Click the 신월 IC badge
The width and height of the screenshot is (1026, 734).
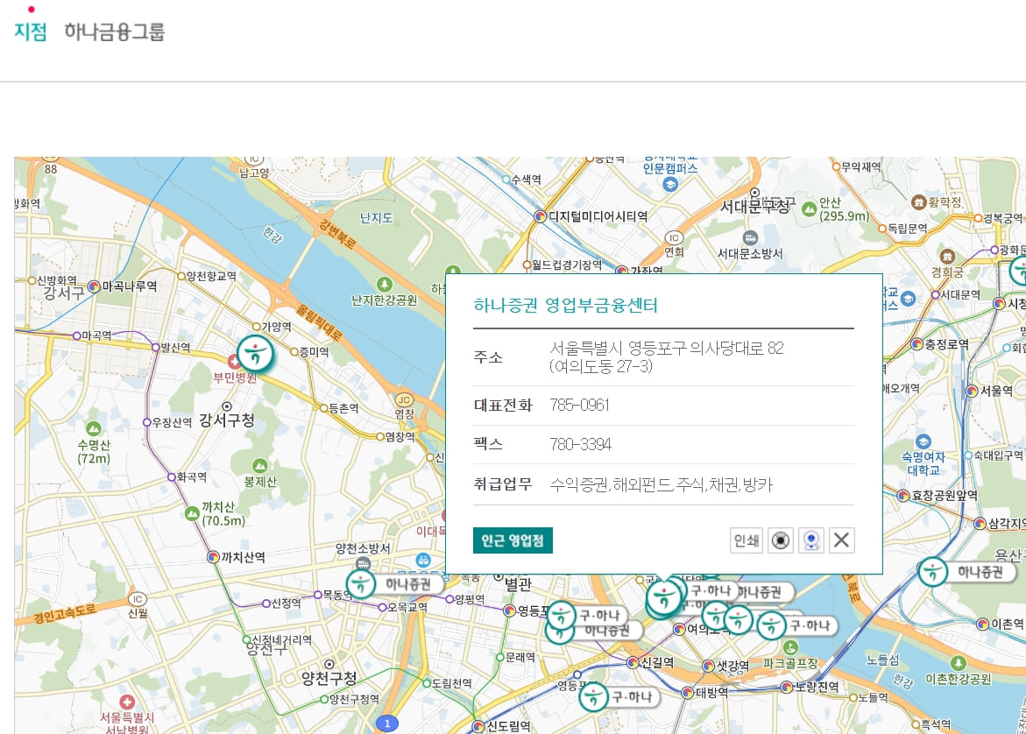(x=137, y=599)
